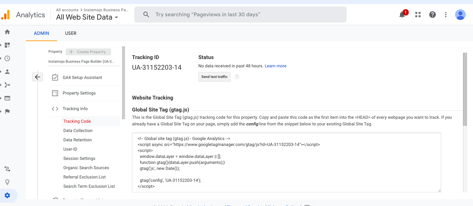Click the Website Tracking heading
This screenshot has height=206, width=473.
[153, 98]
